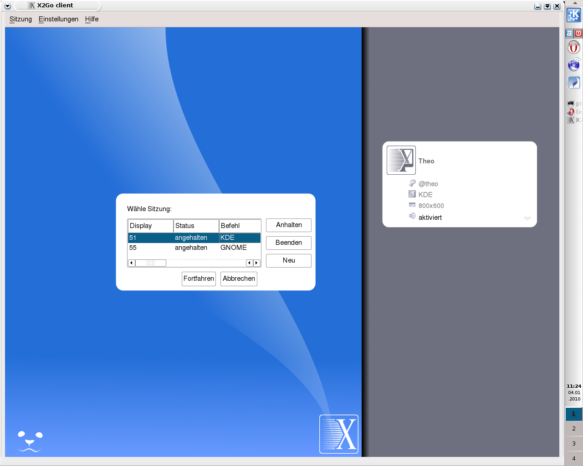This screenshot has height=466, width=583.
Task: Click the speaker icon beside aktiviert
Action: [x=412, y=216]
